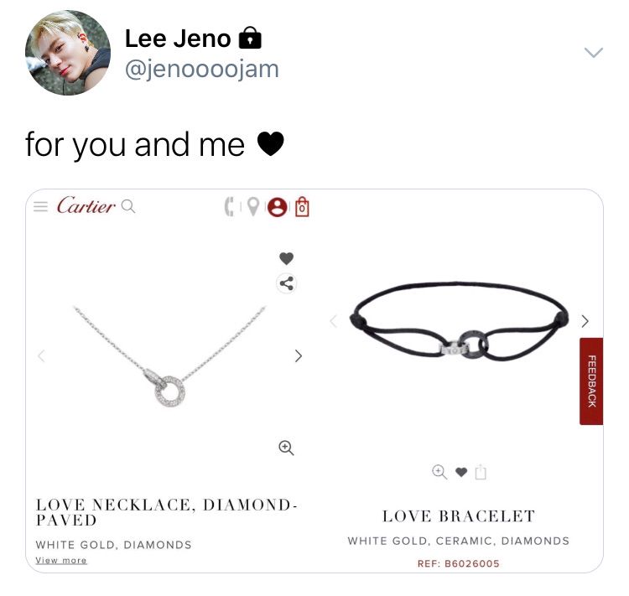
Task: Favorite the necklace with heart icon
Action: (287, 259)
